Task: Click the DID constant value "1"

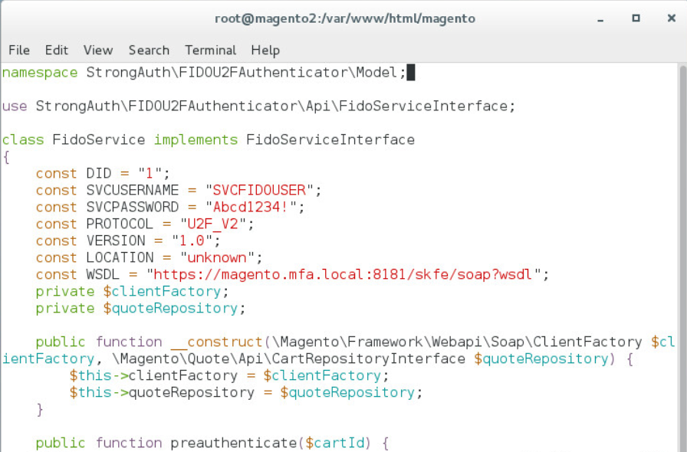Action: tap(150, 173)
